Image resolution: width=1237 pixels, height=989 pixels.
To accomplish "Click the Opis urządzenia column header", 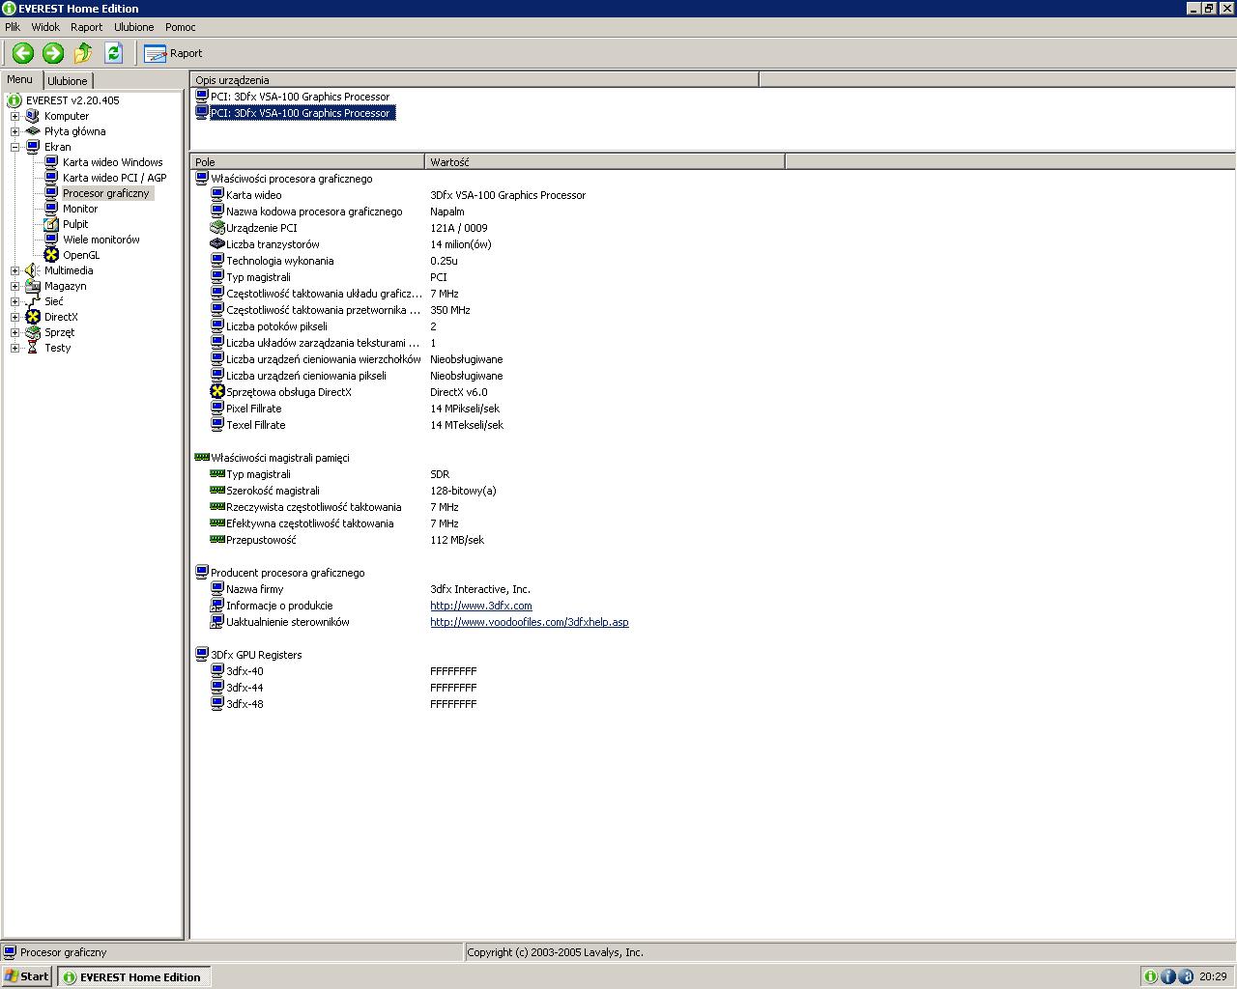I will [475, 80].
